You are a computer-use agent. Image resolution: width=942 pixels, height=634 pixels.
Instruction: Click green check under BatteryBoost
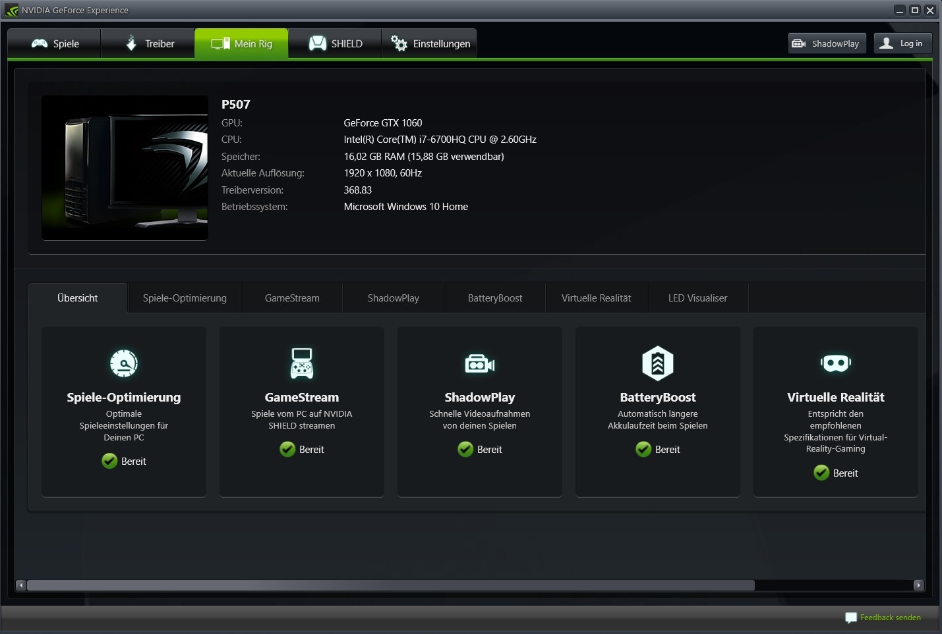coord(643,449)
